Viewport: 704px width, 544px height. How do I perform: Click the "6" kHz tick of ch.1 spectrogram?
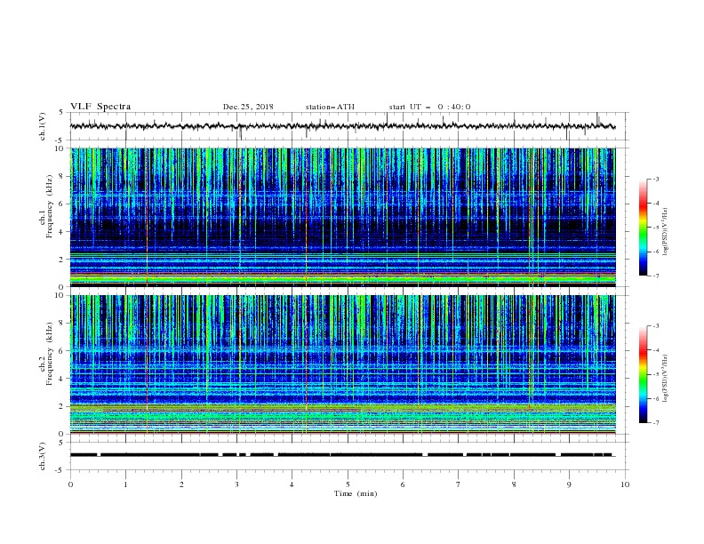coord(61,204)
